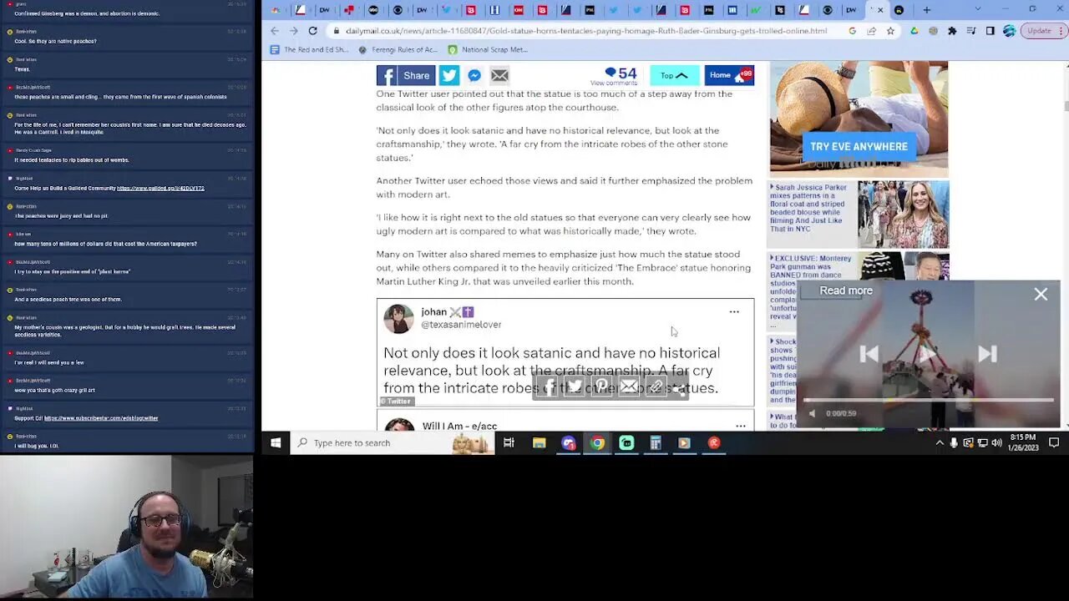Open 'The Red and Ed Sh...' bookmark

pos(309,49)
